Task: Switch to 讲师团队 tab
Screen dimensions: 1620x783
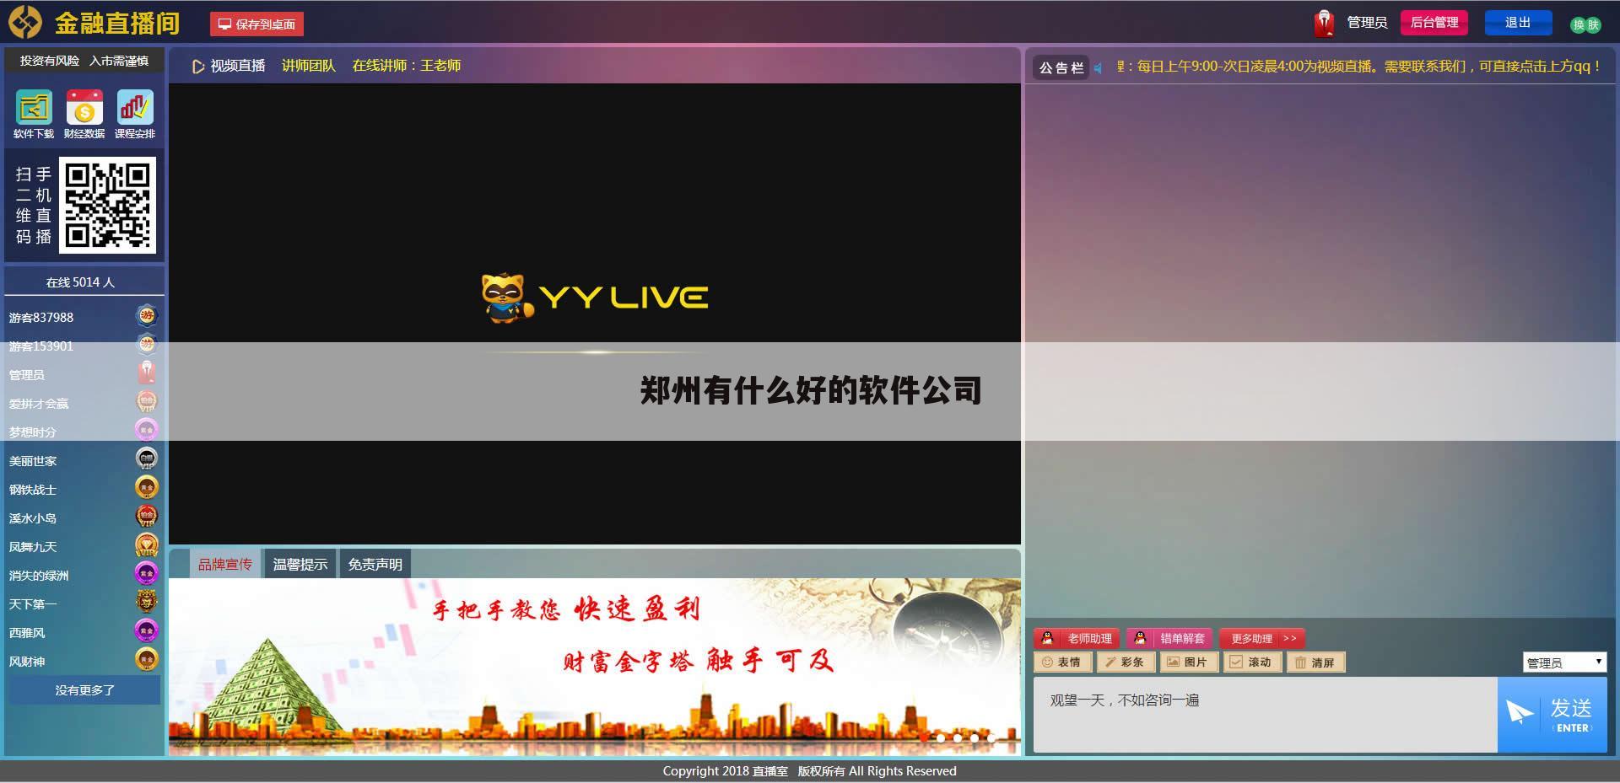Action: tap(309, 66)
